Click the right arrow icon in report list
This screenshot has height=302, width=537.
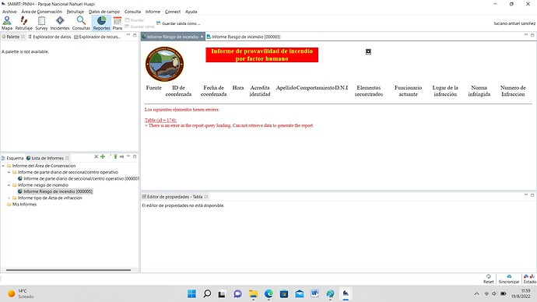coord(122,156)
